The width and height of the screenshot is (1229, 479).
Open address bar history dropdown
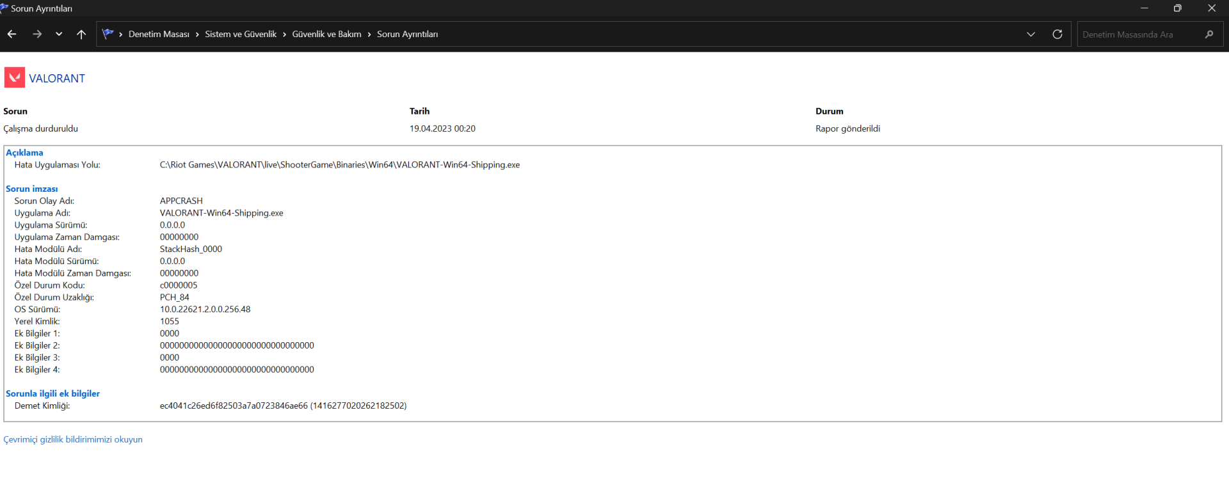pos(1031,34)
